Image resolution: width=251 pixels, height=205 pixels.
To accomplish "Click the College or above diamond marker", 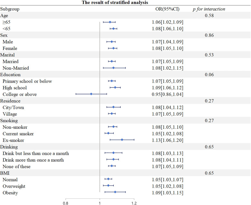I will coord(91,94).
